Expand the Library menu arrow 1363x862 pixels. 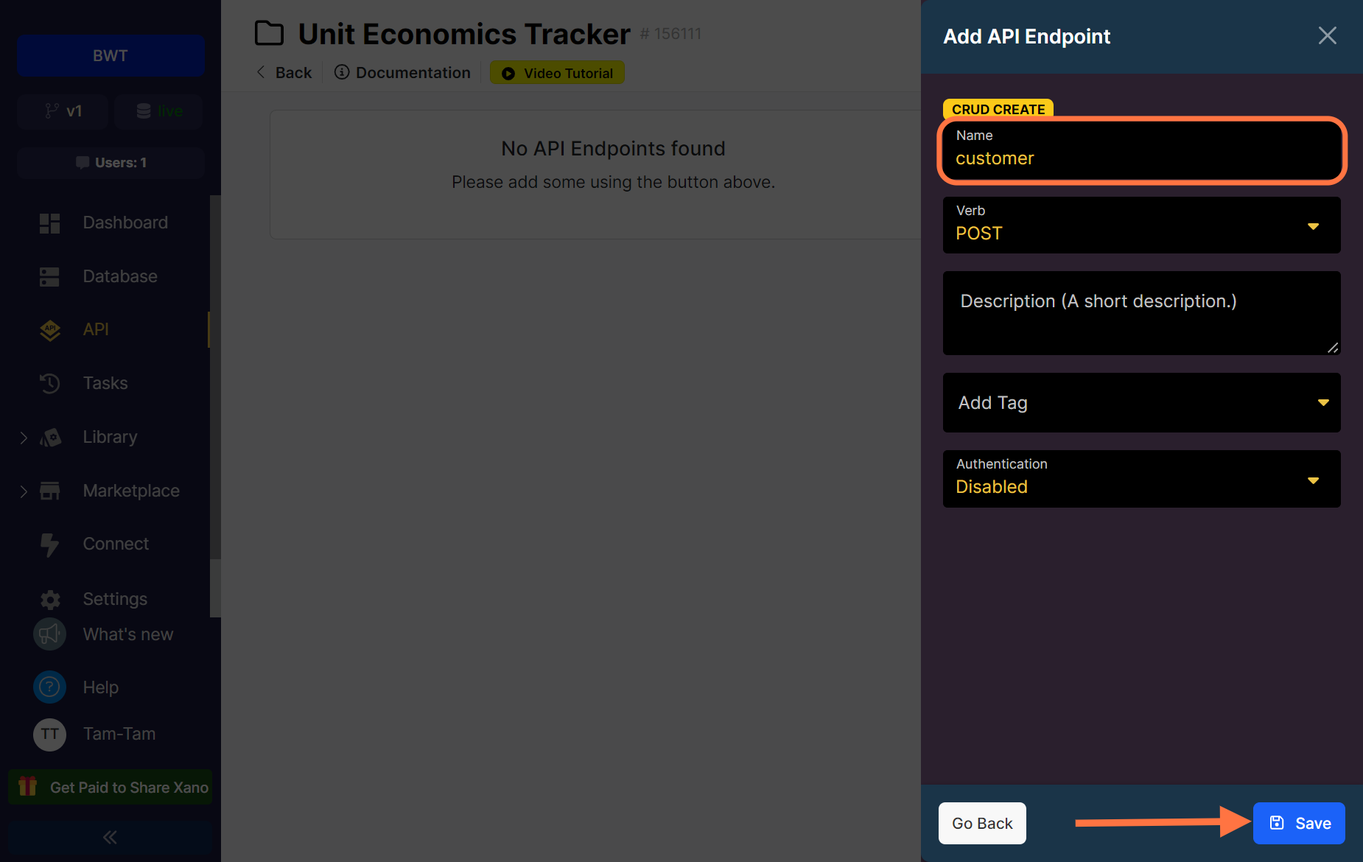coord(24,438)
